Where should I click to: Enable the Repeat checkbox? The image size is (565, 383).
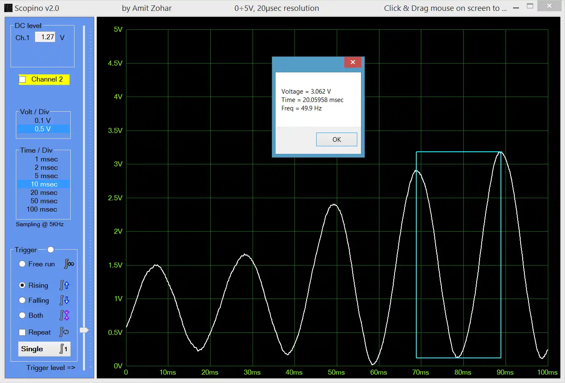pyautogui.click(x=22, y=332)
